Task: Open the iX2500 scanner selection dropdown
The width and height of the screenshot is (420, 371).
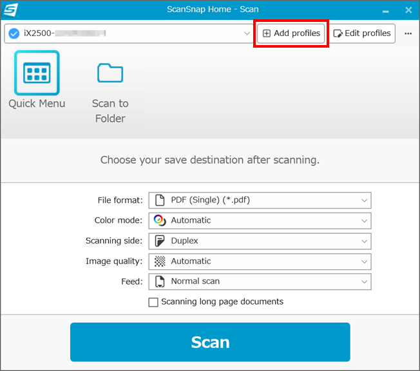Action: [128, 33]
